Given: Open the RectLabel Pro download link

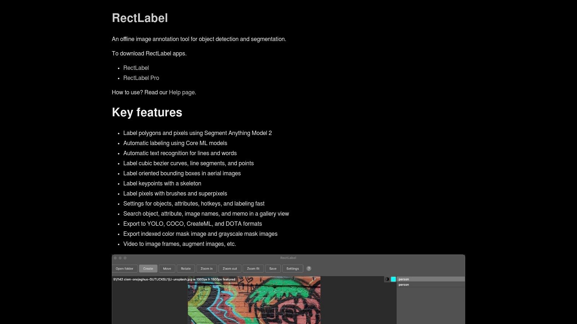Looking at the screenshot, I should 141,78.
